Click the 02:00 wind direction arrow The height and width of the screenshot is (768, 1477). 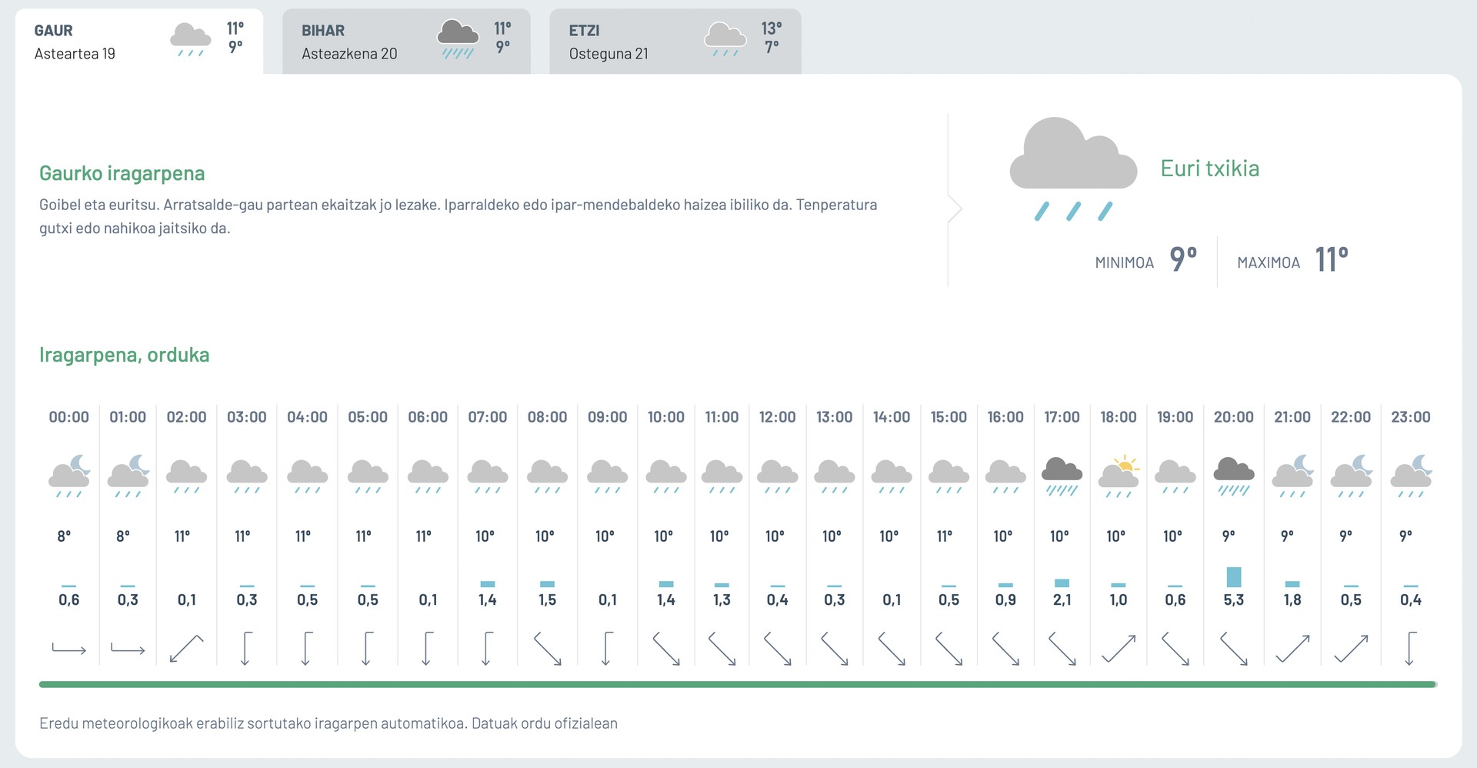point(186,649)
